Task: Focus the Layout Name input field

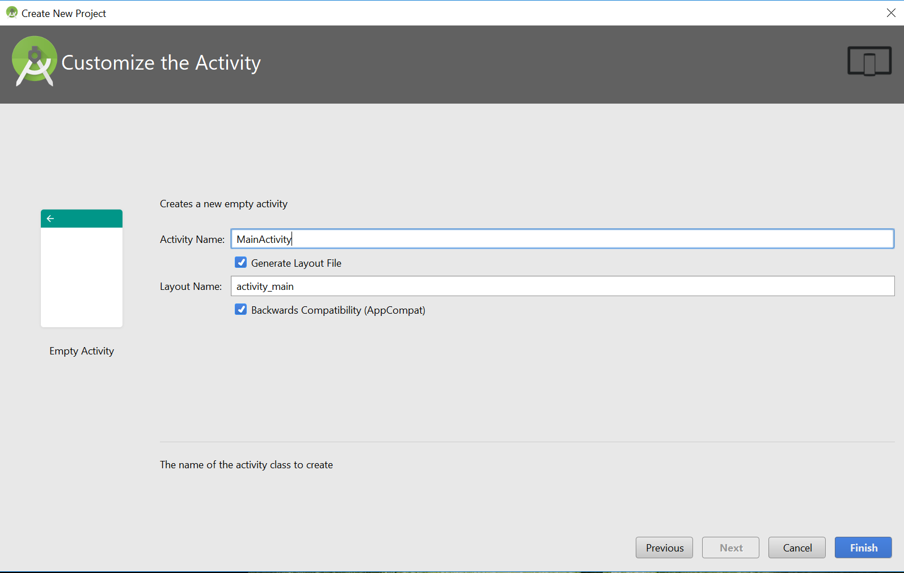Action: tap(562, 286)
